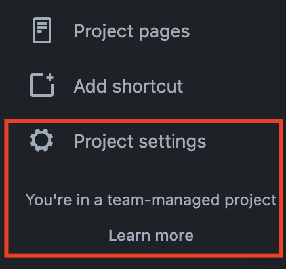Click the word "team-managed" in the footer
This screenshot has width=286, height=269.
click(163, 200)
